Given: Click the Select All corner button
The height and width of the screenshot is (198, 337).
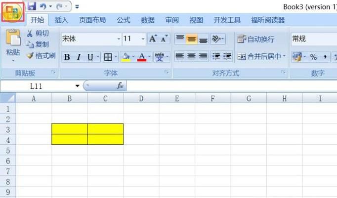Looking at the screenshot, I should pos(8,98).
